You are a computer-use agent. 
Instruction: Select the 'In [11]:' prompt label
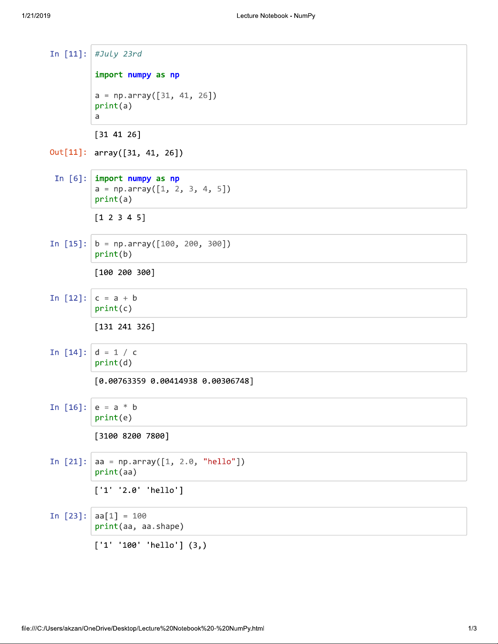coord(68,54)
